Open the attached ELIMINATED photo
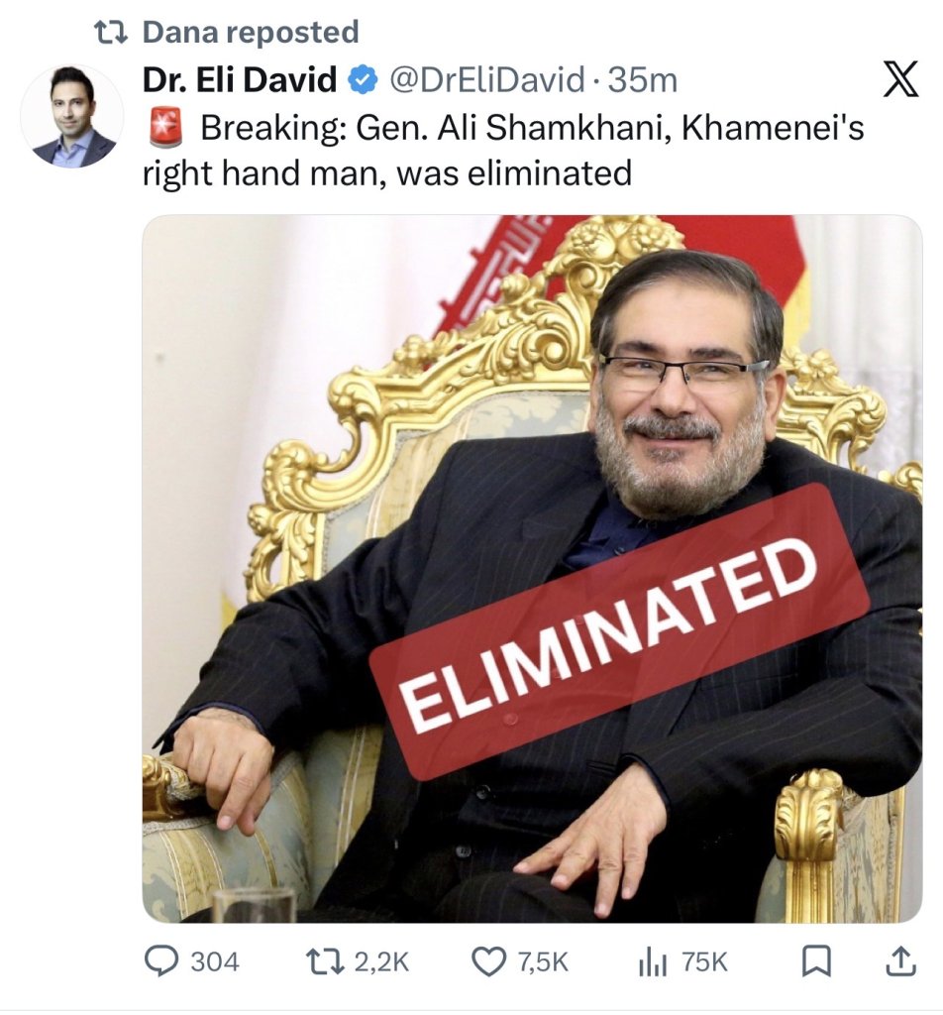 532,568
